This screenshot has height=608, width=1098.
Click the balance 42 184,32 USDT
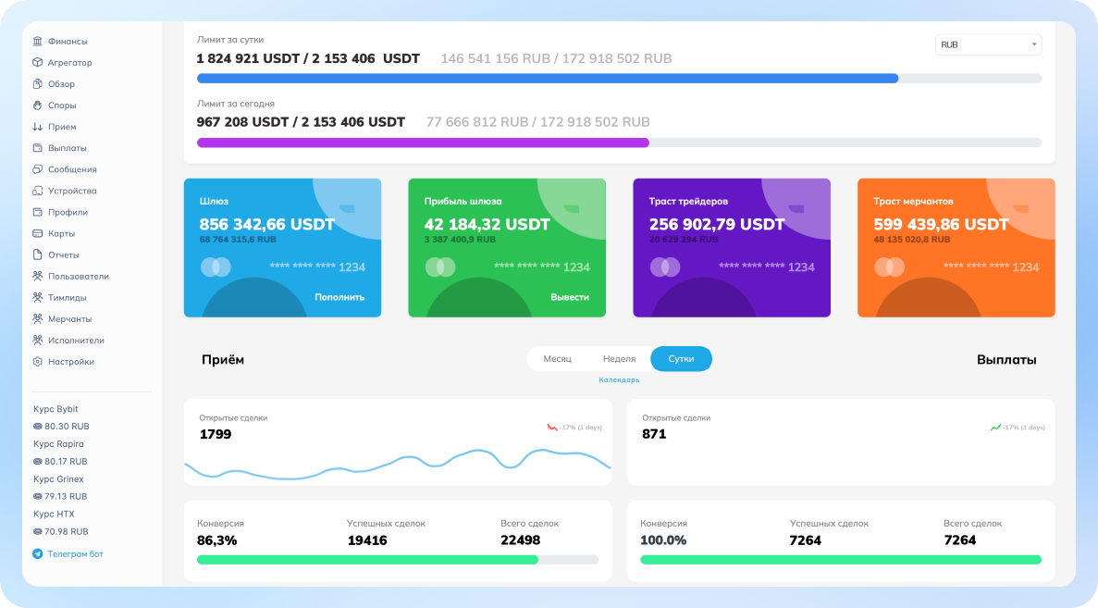(x=487, y=225)
